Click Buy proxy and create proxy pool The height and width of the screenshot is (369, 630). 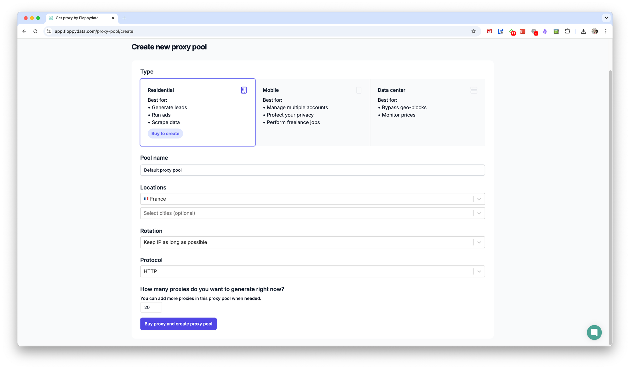click(x=178, y=324)
